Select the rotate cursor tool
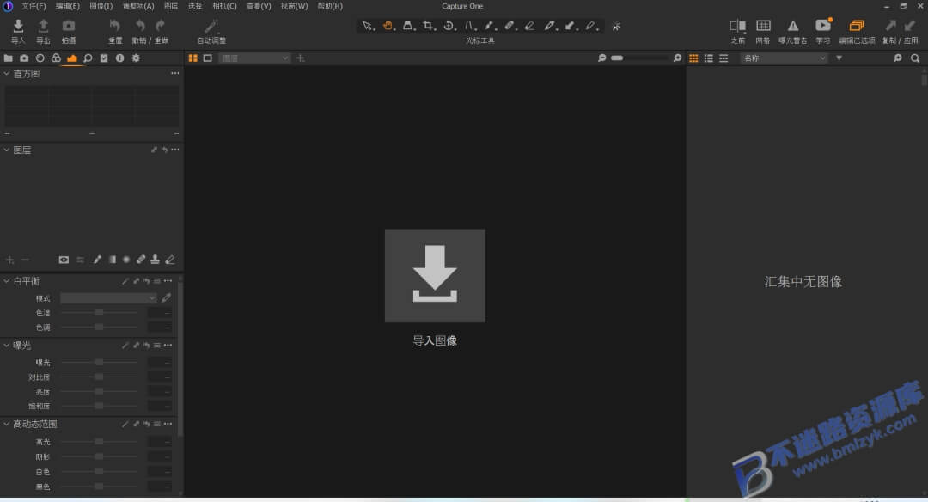 click(449, 26)
